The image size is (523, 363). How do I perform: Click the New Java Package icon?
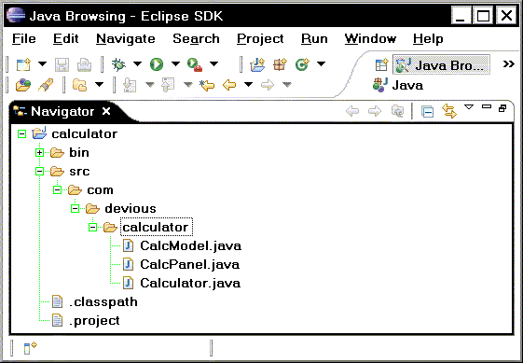(280, 64)
